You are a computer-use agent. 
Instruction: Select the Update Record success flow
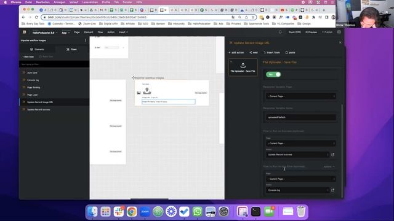[x=54, y=109]
